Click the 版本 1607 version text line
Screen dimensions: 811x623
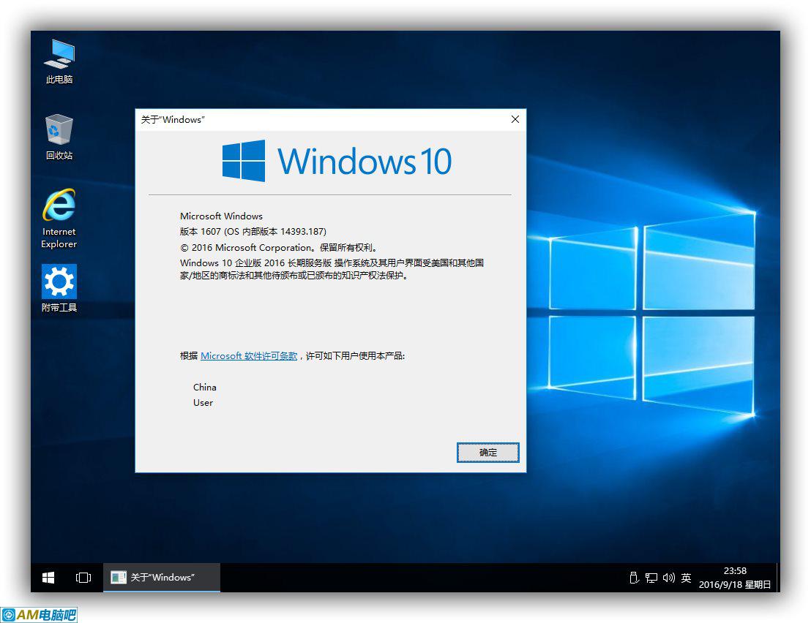(x=253, y=231)
